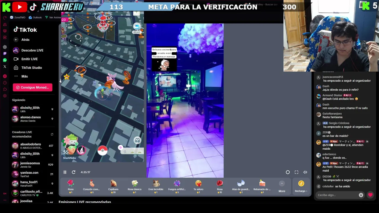Open browser history clock icon in sidebar
This screenshot has width=379, height=213.
pyautogui.click(x=5, y=83)
